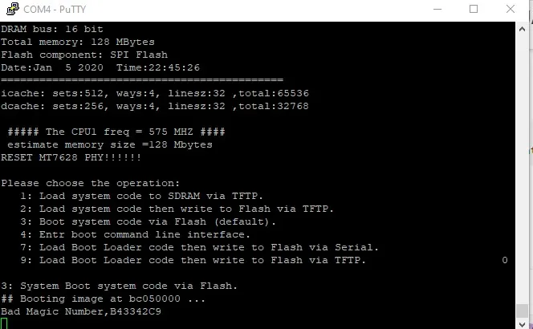This screenshot has width=533, height=329.
Task: Click the stray '0' countdown digit at right
Action: 505,260
